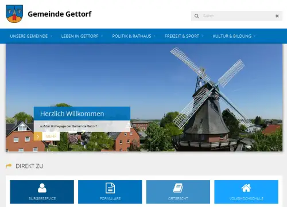The height and width of the screenshot is (207, 287).
Task: Expand the dropdown arrow beside Leben in Gettorf
Action: coord(102,36)
